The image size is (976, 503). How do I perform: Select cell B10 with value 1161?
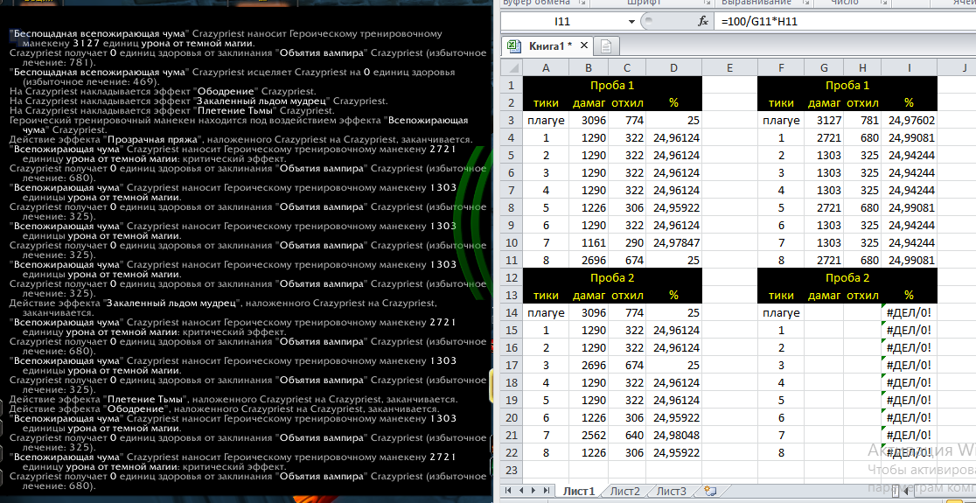(589, 242)
